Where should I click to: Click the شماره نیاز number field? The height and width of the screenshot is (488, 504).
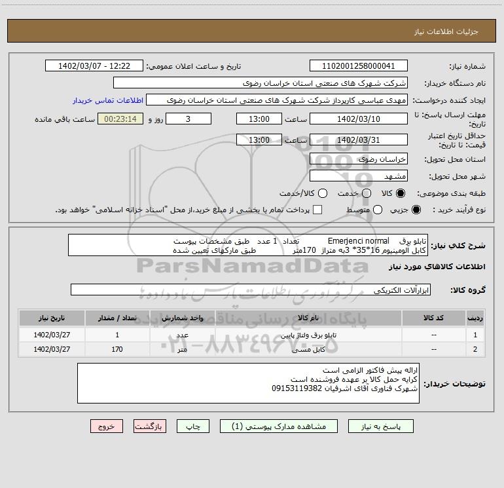[x=359, y=66]
